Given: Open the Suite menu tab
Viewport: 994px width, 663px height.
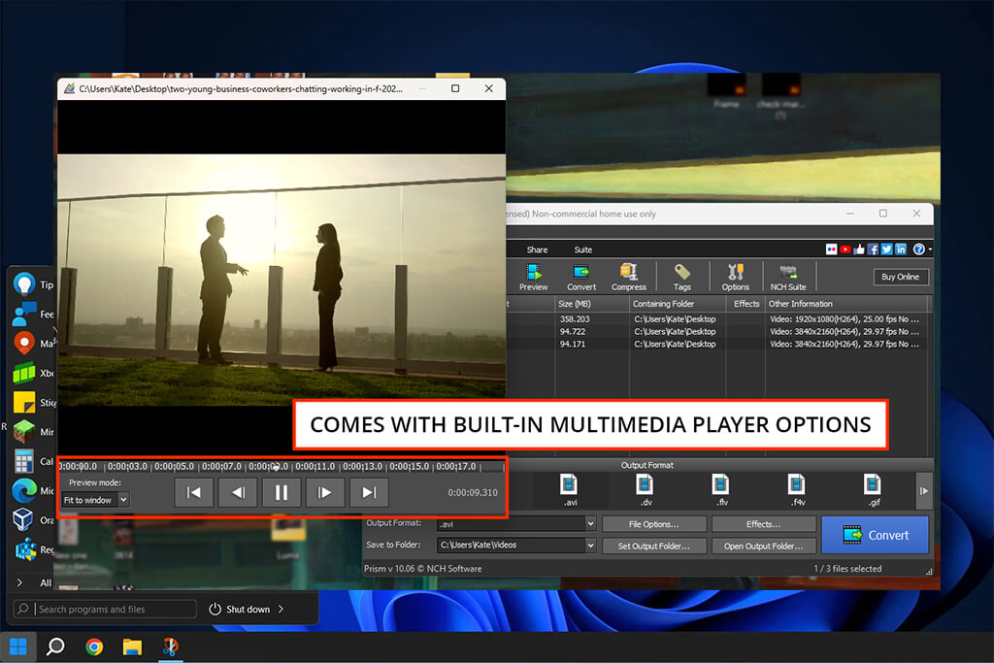Looking at the screenshot, I should (x=583, y=249).
